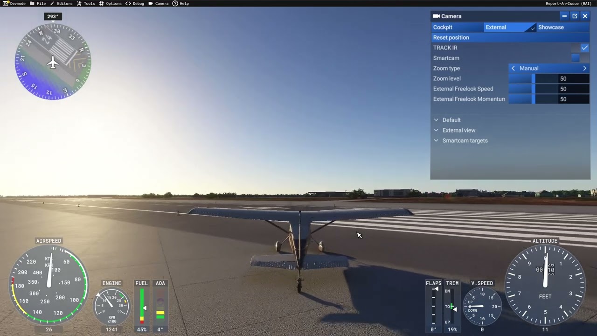The width and height of the screenshot is (597, 336).
Task: Click the 1241 RPM readout
Action: pyautogui.click(x=112, y=329)
